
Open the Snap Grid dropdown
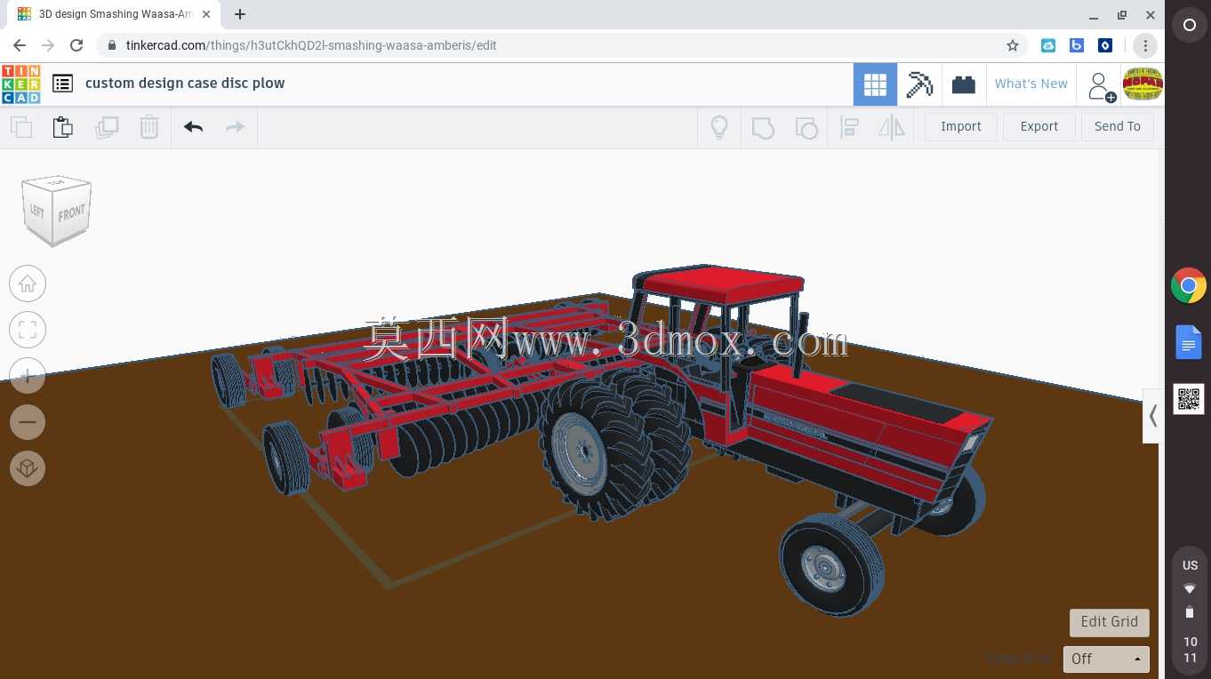click(x=1106, y=659)
